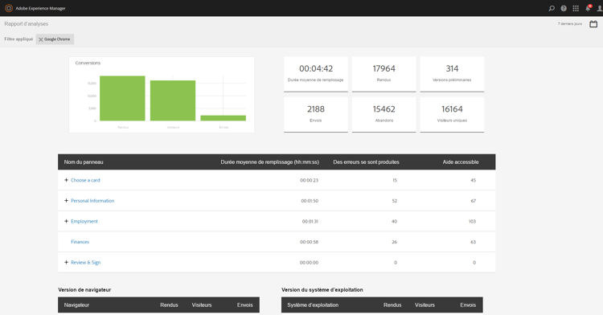Image resolution: width=603 pixels, height=315 pixels.
Task: Open the user profile icon
Action: click(x=600, y=8)
